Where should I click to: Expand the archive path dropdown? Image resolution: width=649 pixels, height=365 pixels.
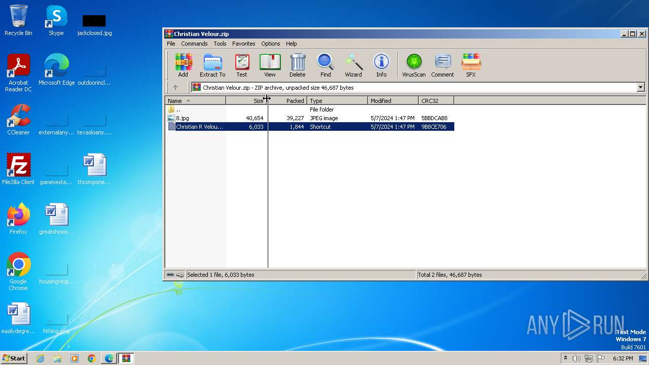(x=640, y=87)
